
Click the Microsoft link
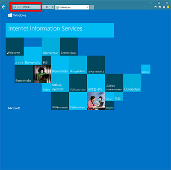pos(14,108)
